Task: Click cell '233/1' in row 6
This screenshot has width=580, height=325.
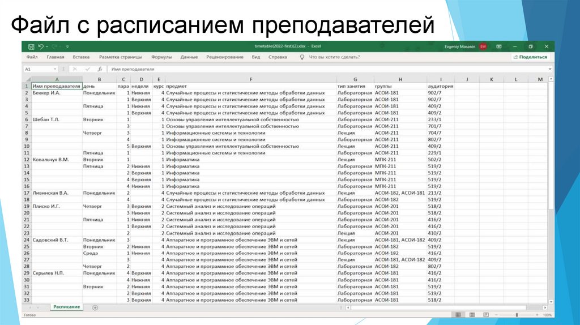Action: coord(441,119)
